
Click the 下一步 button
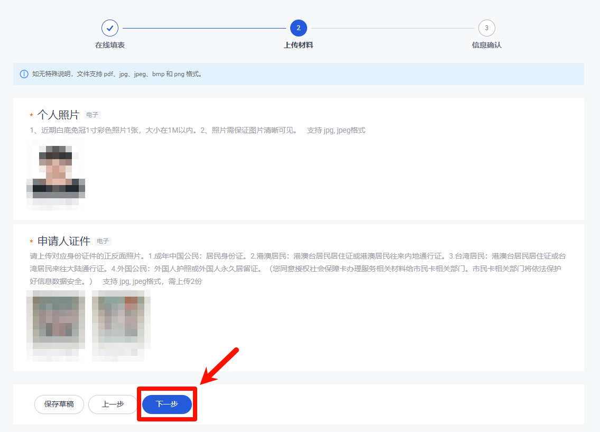167,404
